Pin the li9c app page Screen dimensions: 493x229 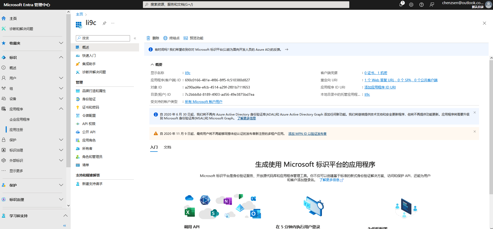tap(104, 23)
